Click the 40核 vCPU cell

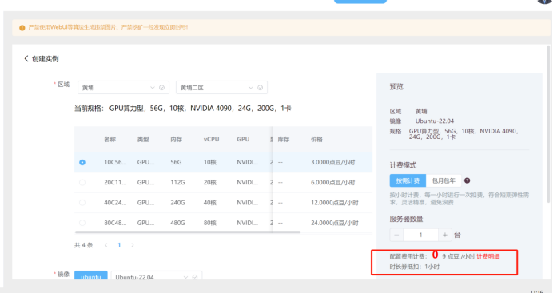click(210, 203)
